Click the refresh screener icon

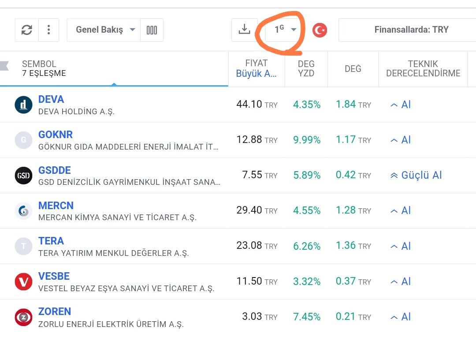coord(27,30)
